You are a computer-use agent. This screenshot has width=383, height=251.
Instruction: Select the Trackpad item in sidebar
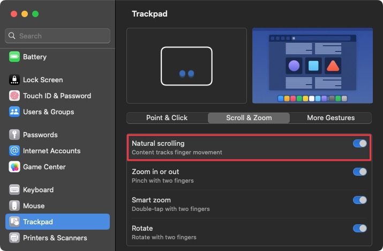(x=57, y=222)
